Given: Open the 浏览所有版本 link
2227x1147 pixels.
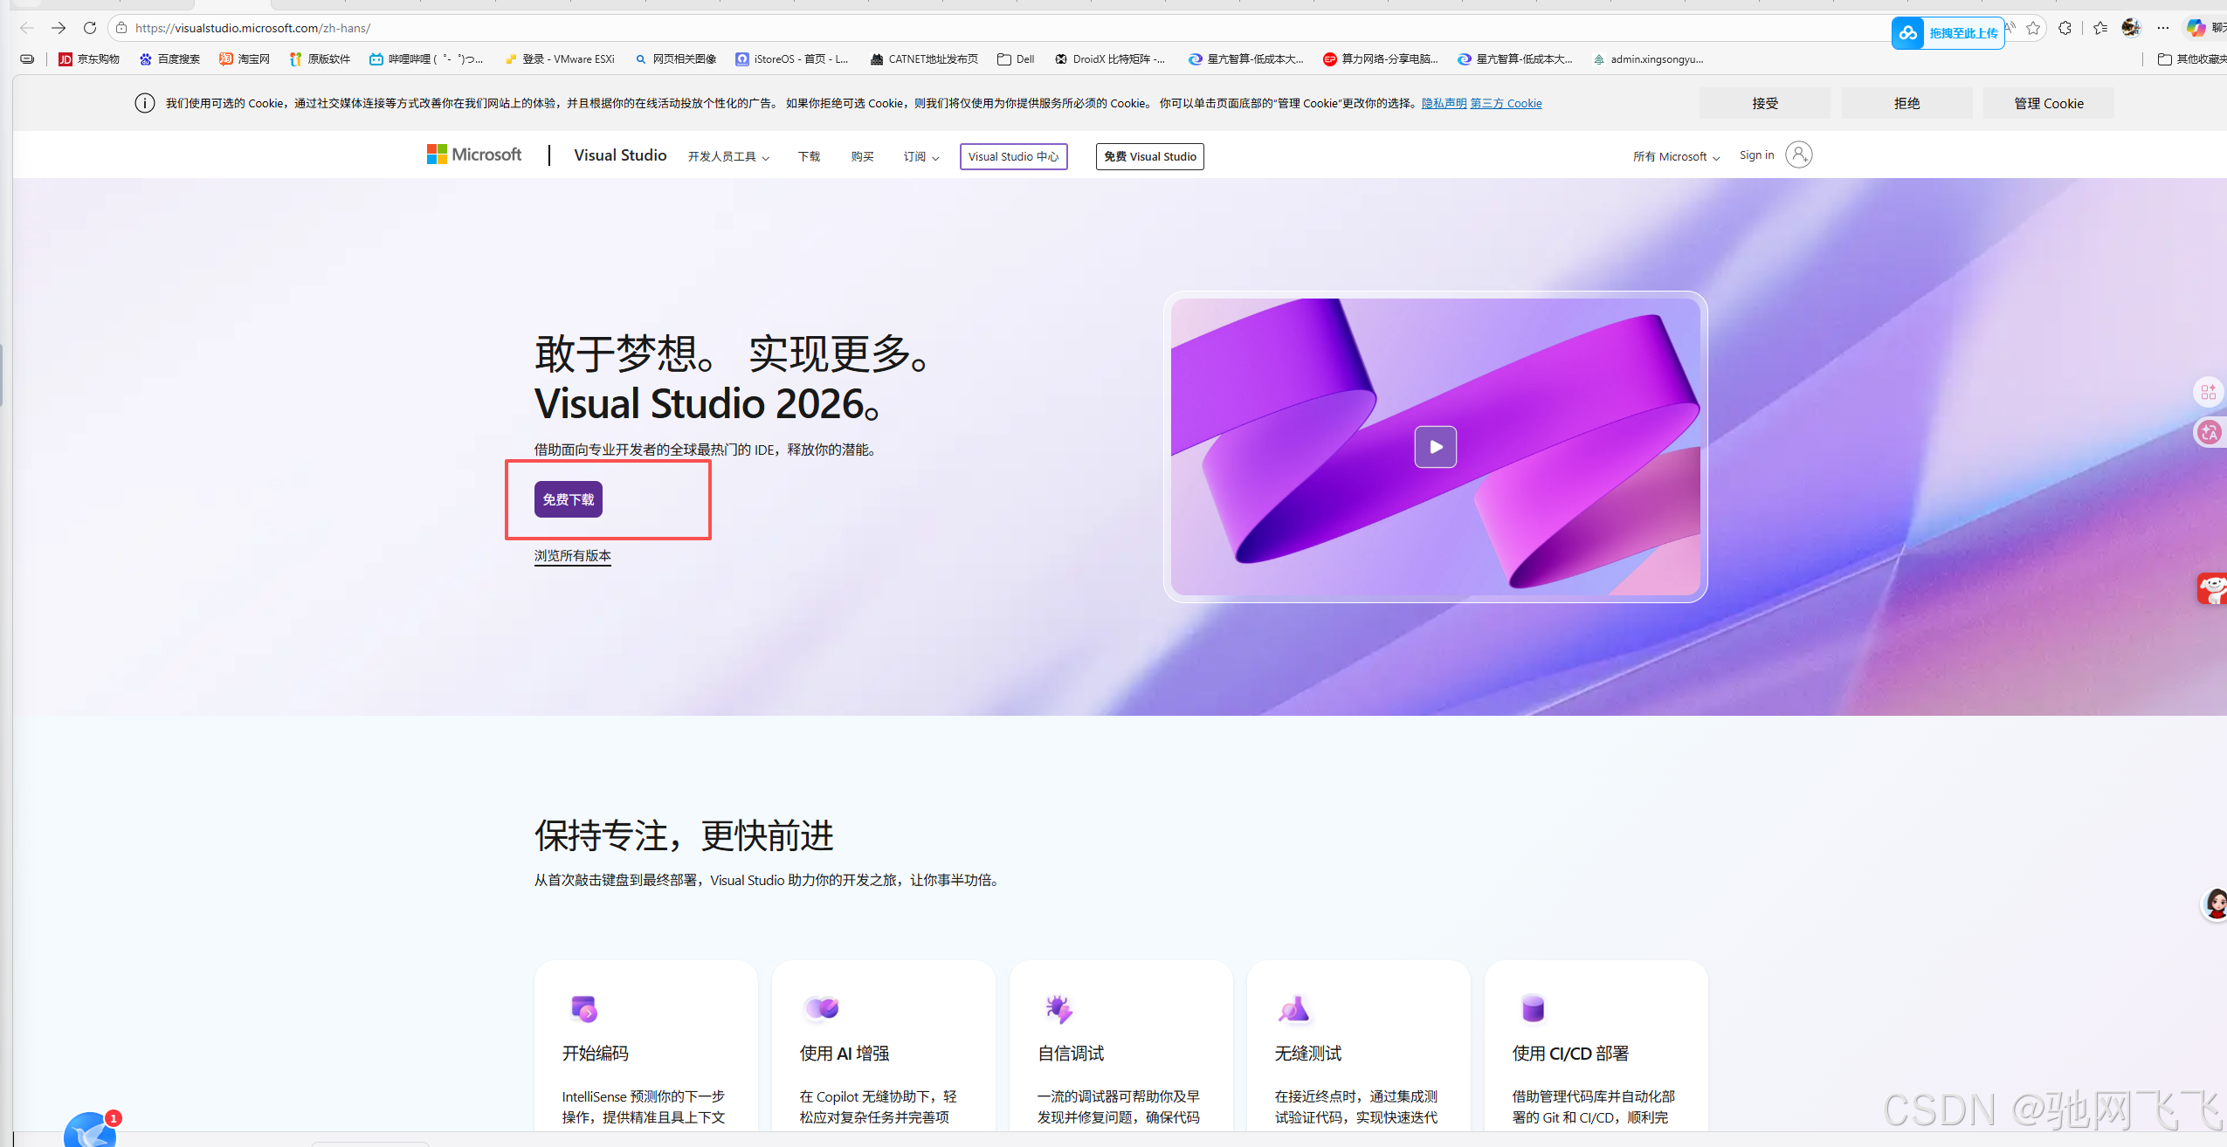Looking at the screenshot, I should pyautogui.click(x=572, y=555).
